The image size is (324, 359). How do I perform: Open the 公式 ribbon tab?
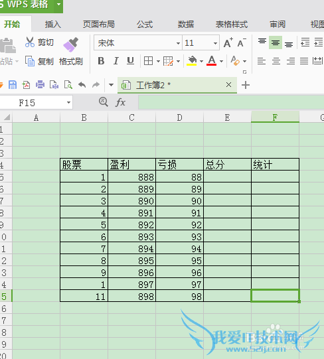click(145, 25)
